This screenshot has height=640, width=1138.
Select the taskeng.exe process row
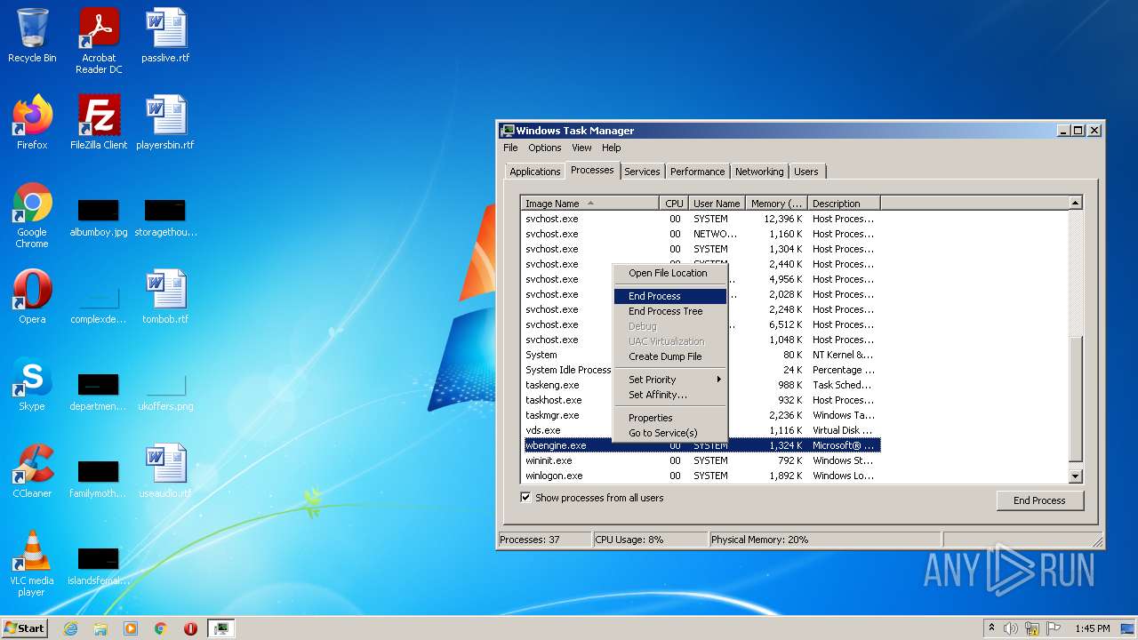tap(701, 385)
